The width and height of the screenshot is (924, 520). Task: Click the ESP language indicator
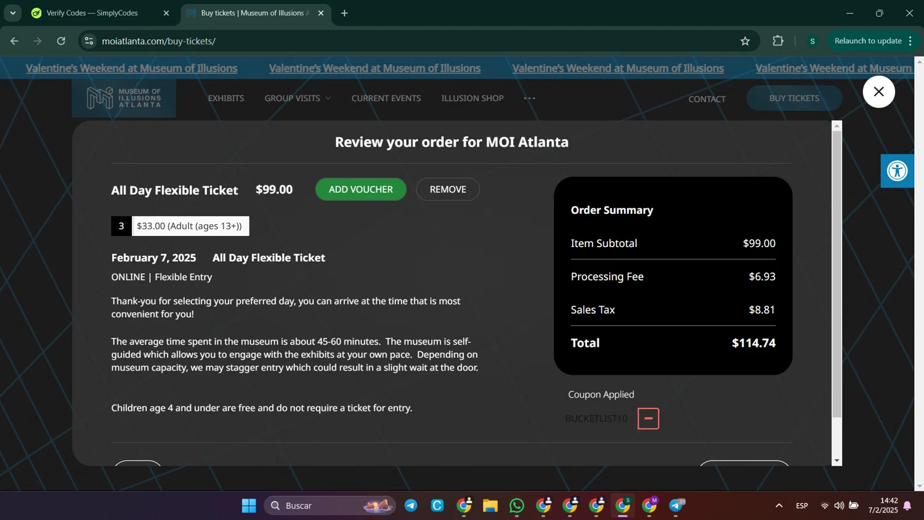click(801, 506)
